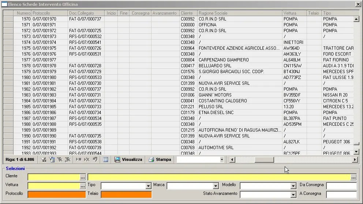
Task: Click the vertical scrollbar down arrow
Action: [x=356, y=152]
